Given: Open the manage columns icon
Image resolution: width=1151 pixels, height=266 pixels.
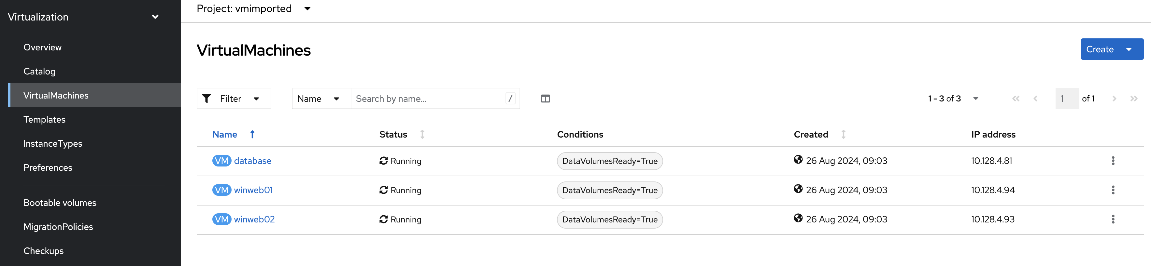Looking at the screenshot, I should (x=545, y=99).
